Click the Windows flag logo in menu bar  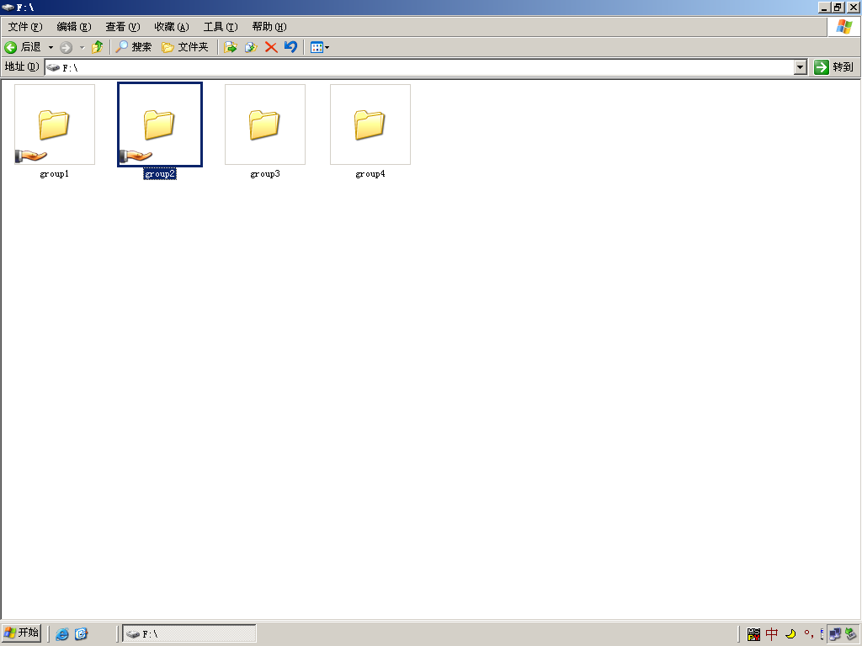click(844, 26)
